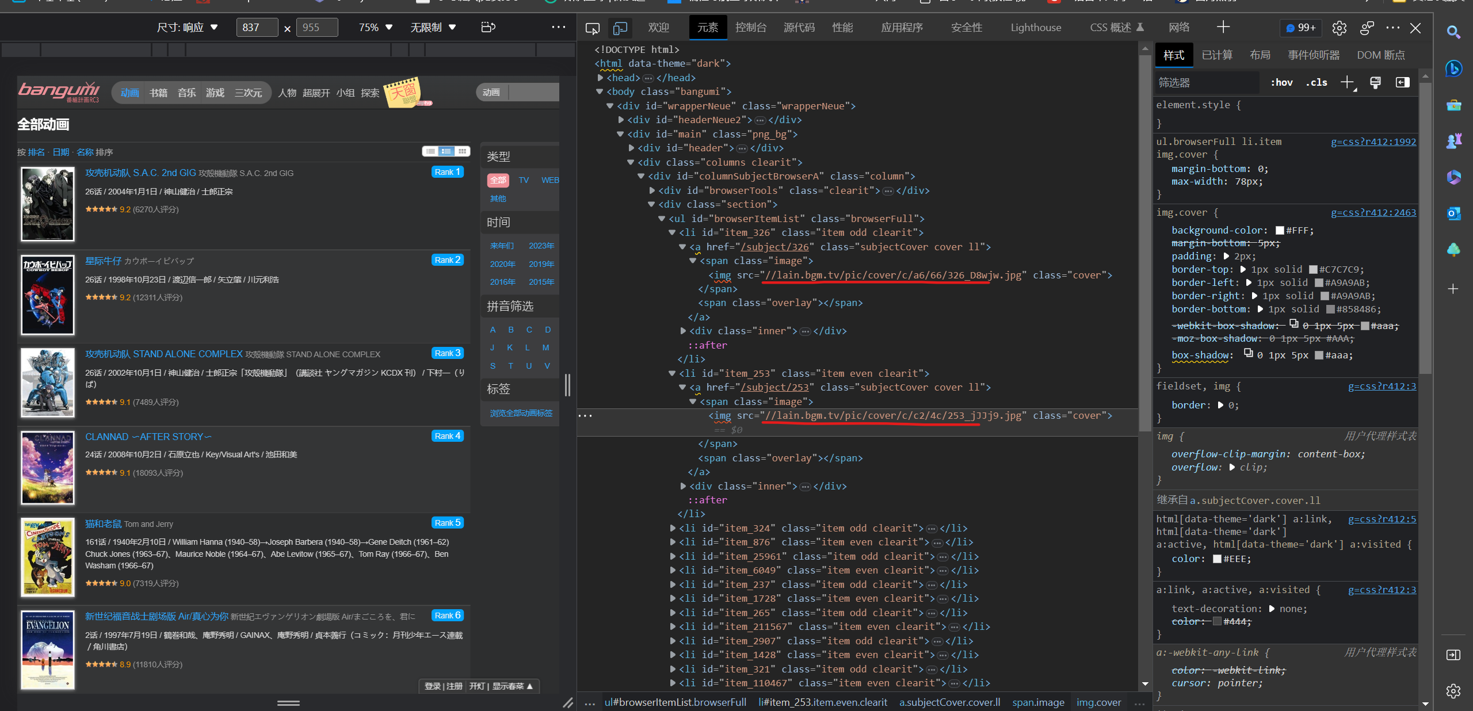
Task: Click new style rule plus icon
Action: [1347, 82]
